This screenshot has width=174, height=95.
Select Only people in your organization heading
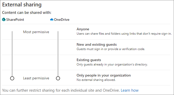(104, 75)
